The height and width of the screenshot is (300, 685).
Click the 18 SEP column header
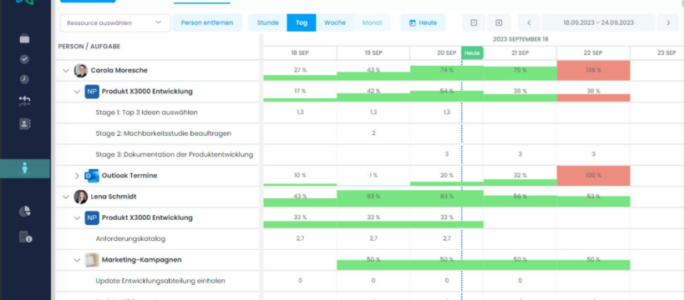(x=300, y=52)
